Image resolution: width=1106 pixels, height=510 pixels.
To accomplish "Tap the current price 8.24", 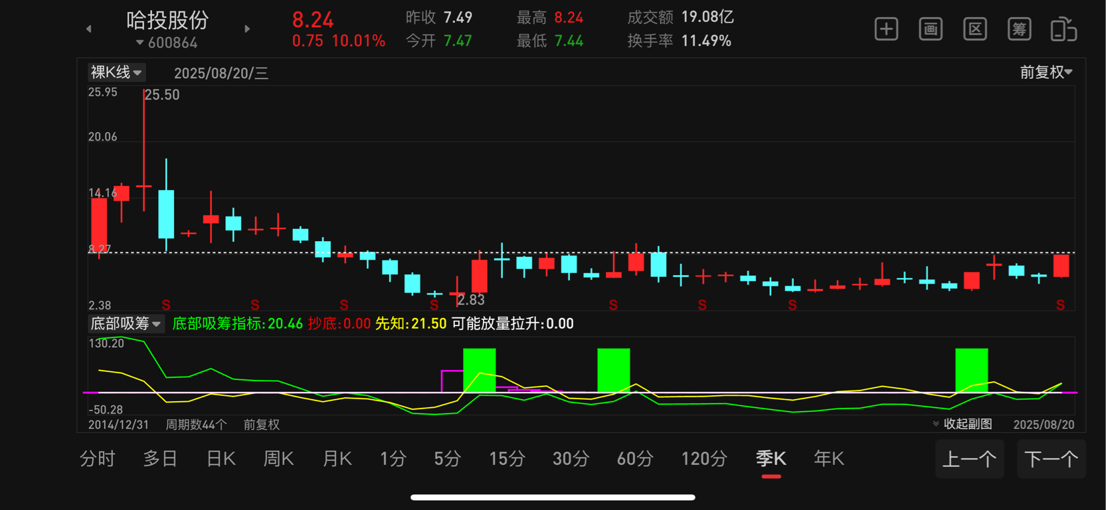I will pyautogui.click(x=313, y=20).
